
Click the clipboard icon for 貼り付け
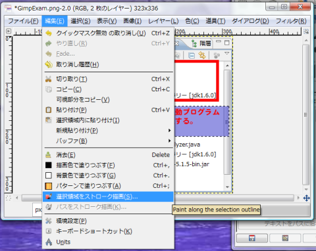click(49, 110)
